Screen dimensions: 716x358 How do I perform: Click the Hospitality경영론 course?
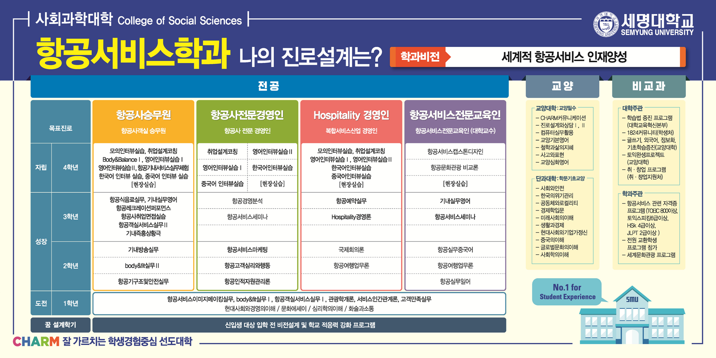click(x=351, y=217)
